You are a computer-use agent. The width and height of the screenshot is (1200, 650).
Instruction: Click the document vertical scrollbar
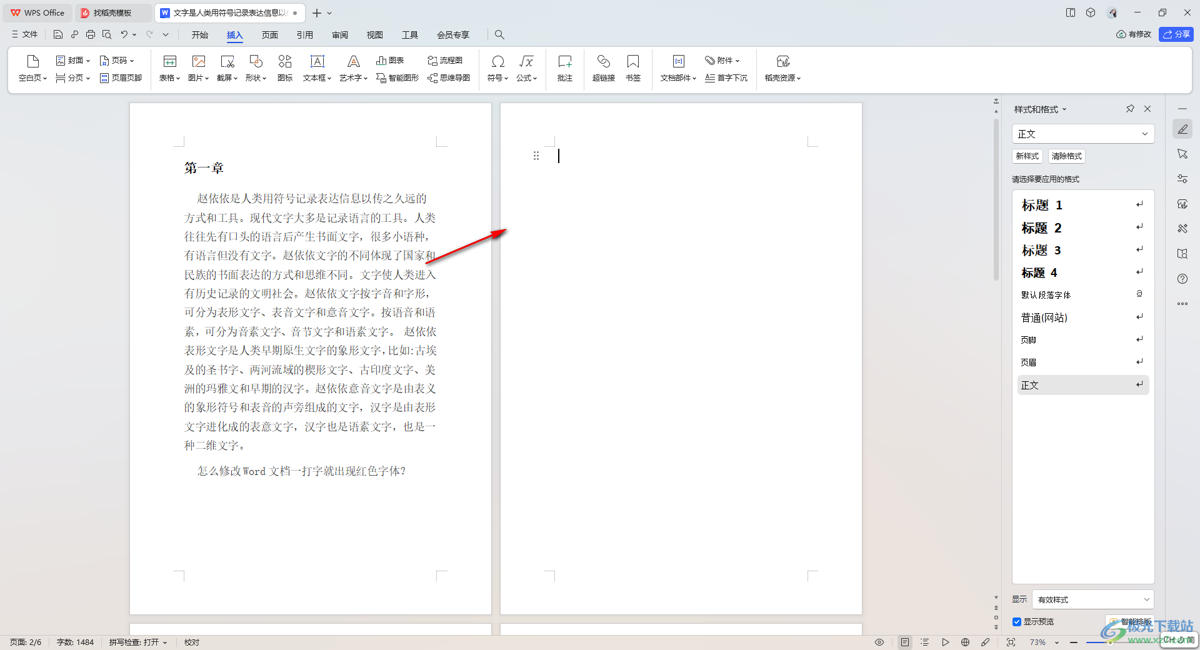click(996, 200)
